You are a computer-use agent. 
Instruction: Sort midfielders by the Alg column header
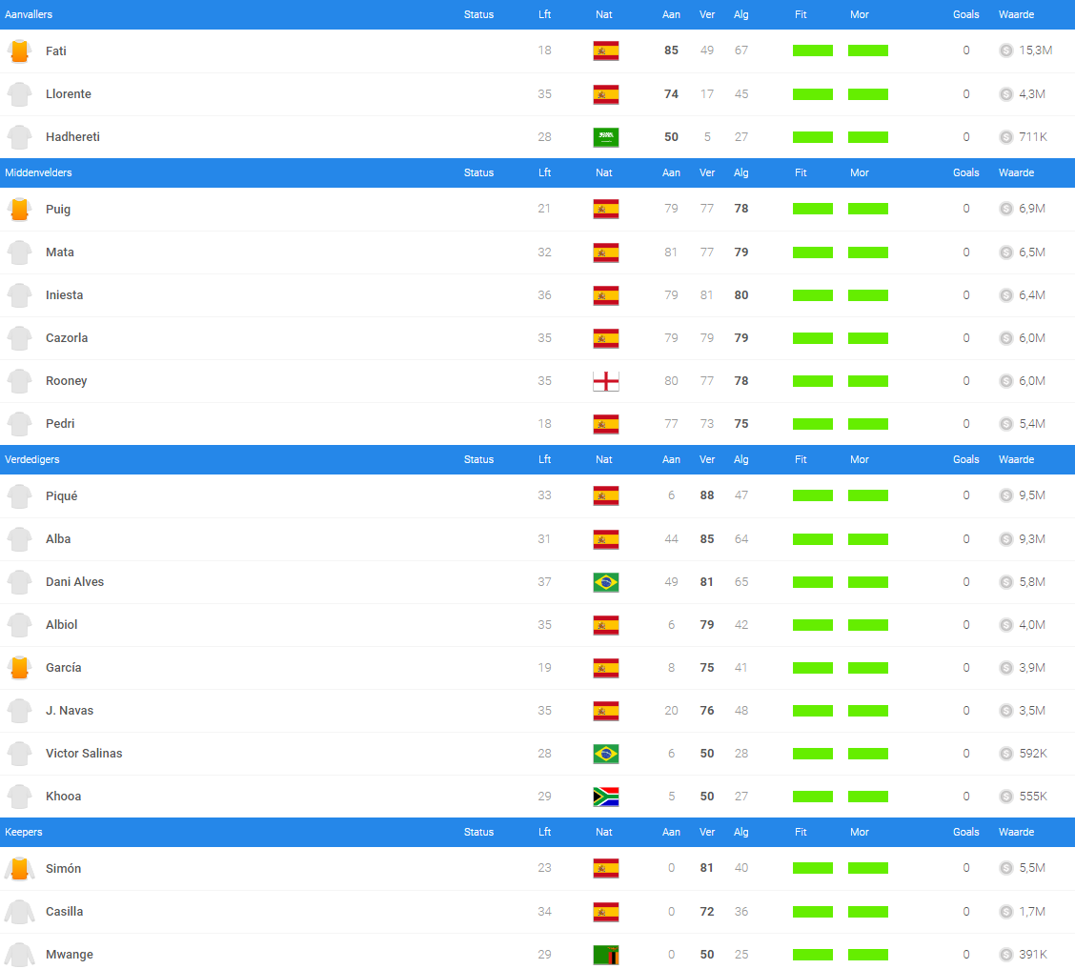(x=741, y=172)
